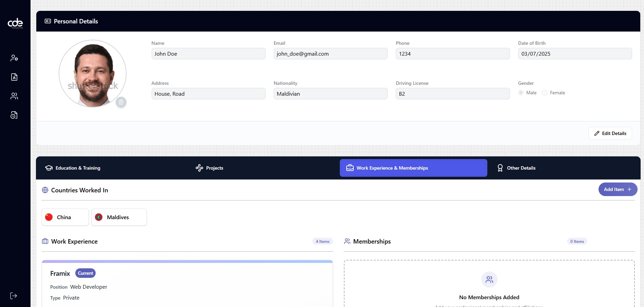
Task: Click the Phone input field
Action: pyautogui.click(x=452, y=54)
